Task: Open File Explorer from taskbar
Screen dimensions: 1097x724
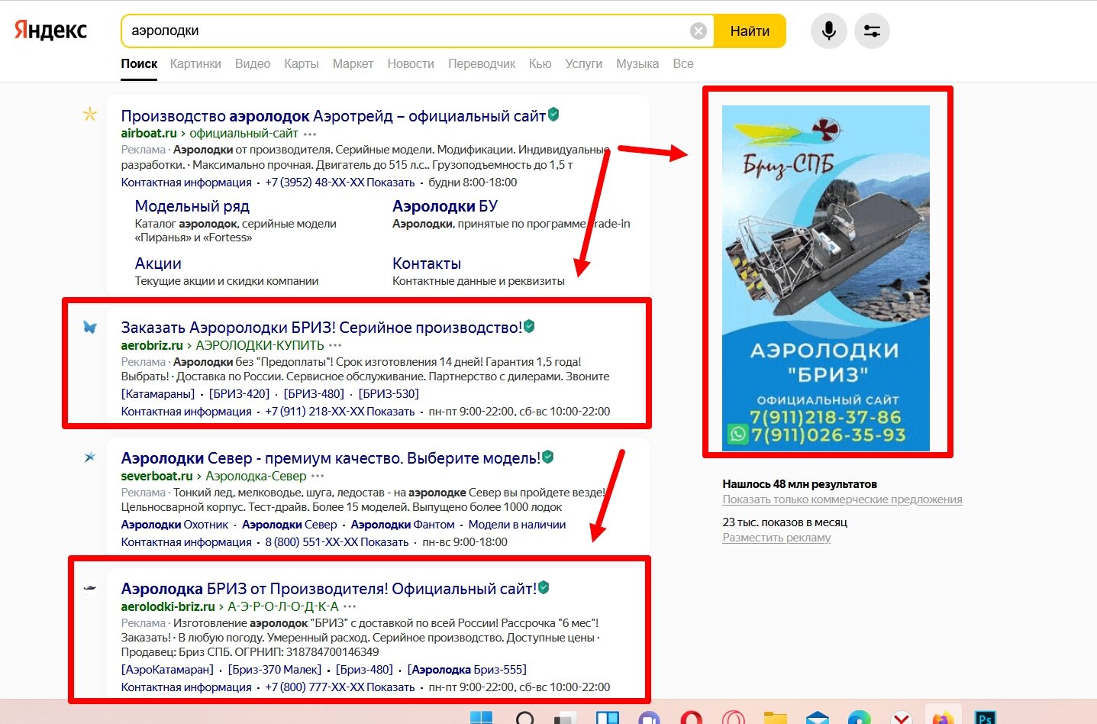Action: [775, 718]
